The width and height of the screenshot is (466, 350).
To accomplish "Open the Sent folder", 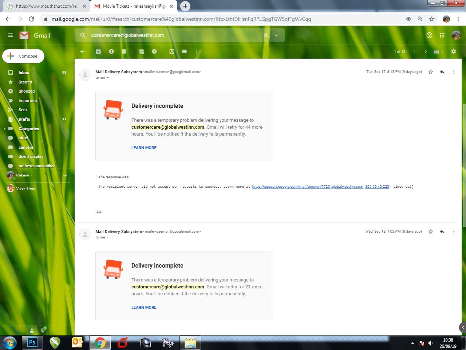I will point(23,110).
